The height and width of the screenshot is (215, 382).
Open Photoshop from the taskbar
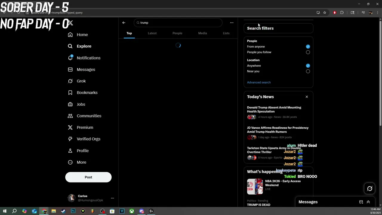click(x=73, y=211)
